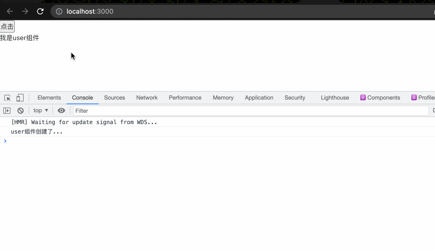Clear the console output
The image size is (435, 251).
pyautogui.click(x=20, y=111)
